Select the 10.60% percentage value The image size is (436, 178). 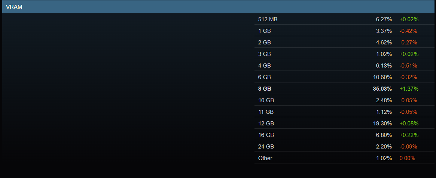[x=382, y=77]
